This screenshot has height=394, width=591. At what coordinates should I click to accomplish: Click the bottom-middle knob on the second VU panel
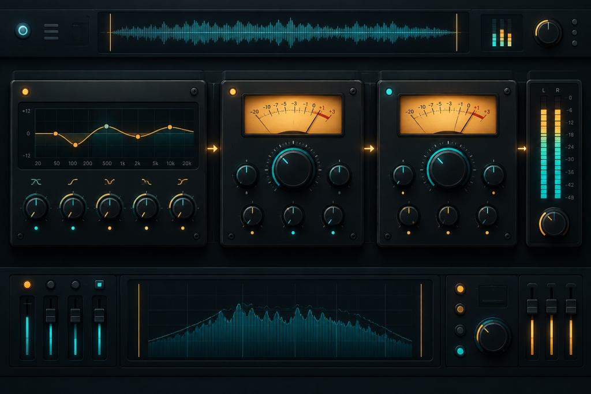pos(448,215)
